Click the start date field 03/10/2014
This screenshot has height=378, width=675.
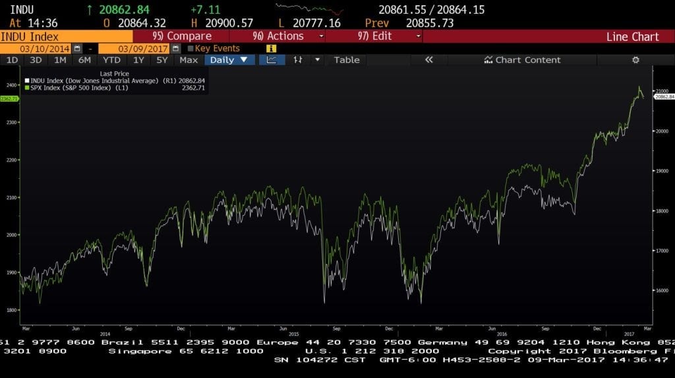[36, 48]
